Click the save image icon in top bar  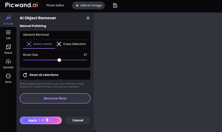click(115, 6)
